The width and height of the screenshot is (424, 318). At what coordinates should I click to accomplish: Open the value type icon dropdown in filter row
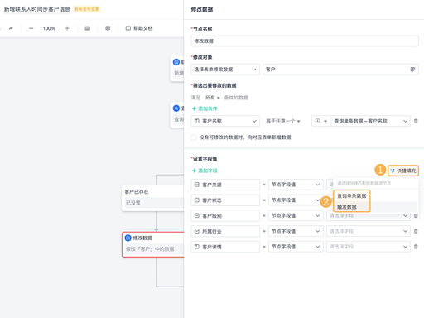(321, 121)
